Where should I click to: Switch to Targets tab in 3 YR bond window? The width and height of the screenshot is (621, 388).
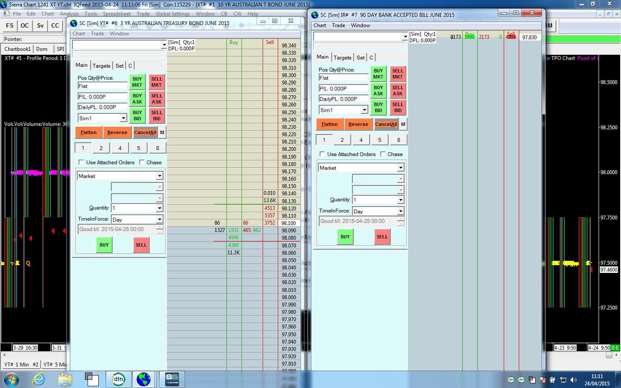pyautogui.click(x=101, y=66)
